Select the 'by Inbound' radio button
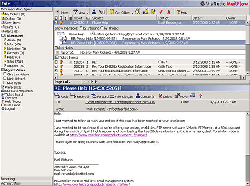 (81, 28)
